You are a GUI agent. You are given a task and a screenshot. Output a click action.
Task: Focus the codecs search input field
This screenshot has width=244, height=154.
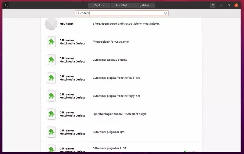[x=121, y=13]
